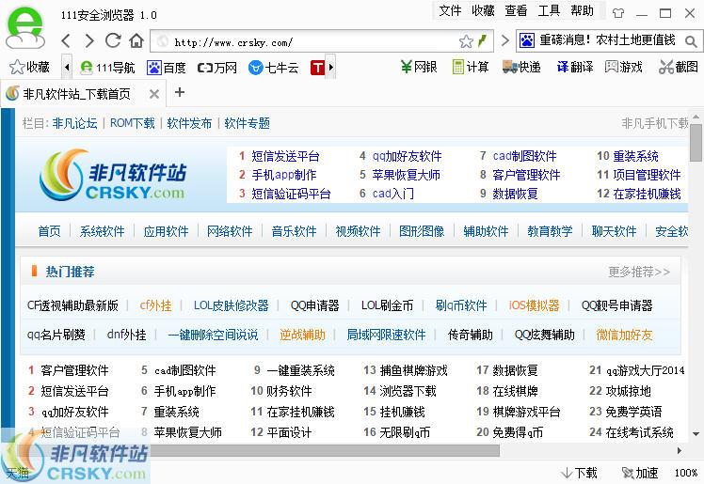Image resolution: width=704 pixels, height=484 pixels.
Task: Open 聊天软件 category
Action: 614,231
